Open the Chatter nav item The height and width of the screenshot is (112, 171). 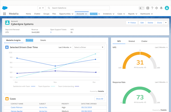click(37, 14)
